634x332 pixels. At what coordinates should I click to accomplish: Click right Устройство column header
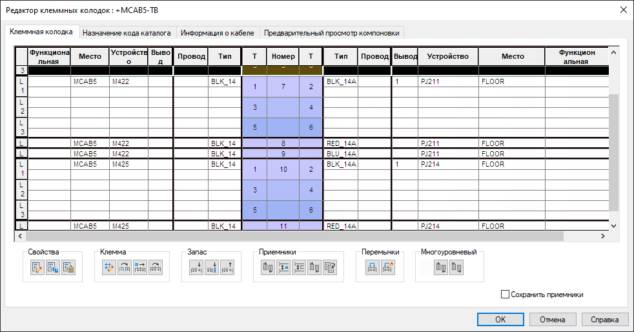pos(448,56)
